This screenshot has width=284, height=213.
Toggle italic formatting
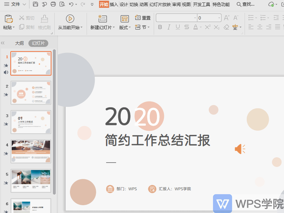tap(169, 27)
